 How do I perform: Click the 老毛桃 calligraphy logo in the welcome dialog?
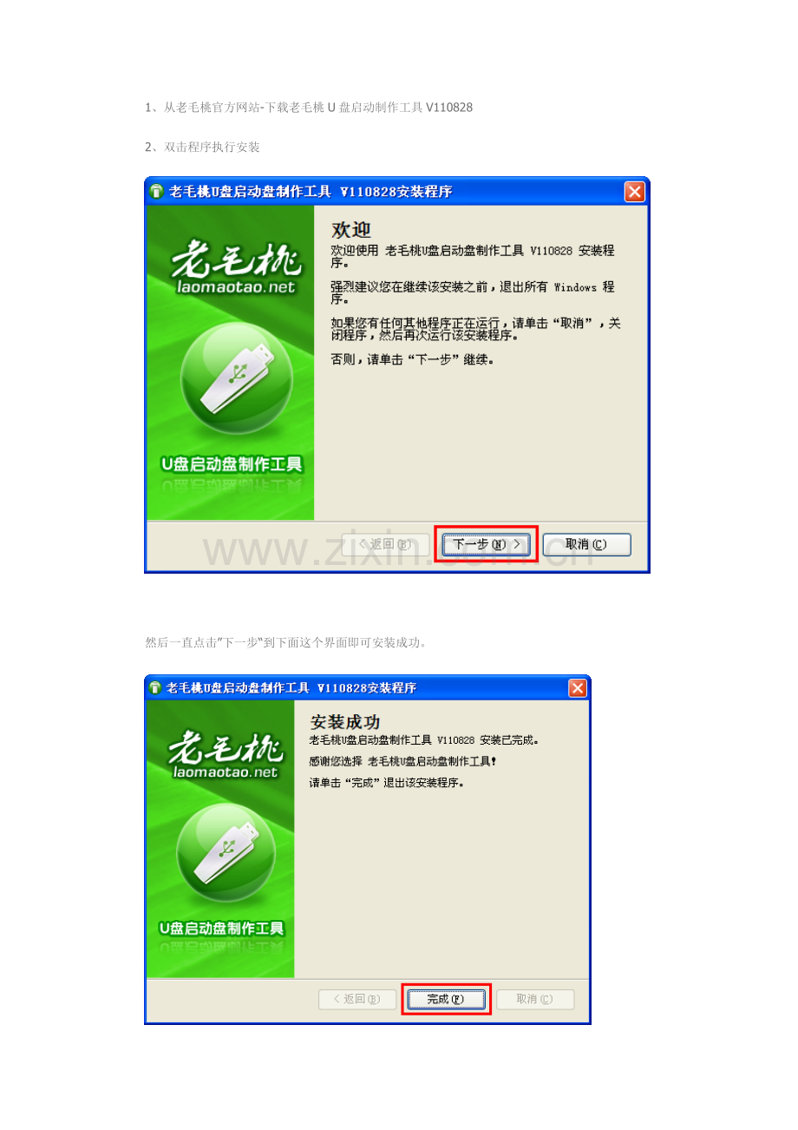click(232, 260)
